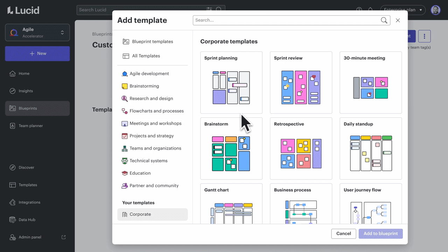The image size is (448, 252).
Task: Expand the Agile Accelerator workspace switcher
Action: click(37, 32)
